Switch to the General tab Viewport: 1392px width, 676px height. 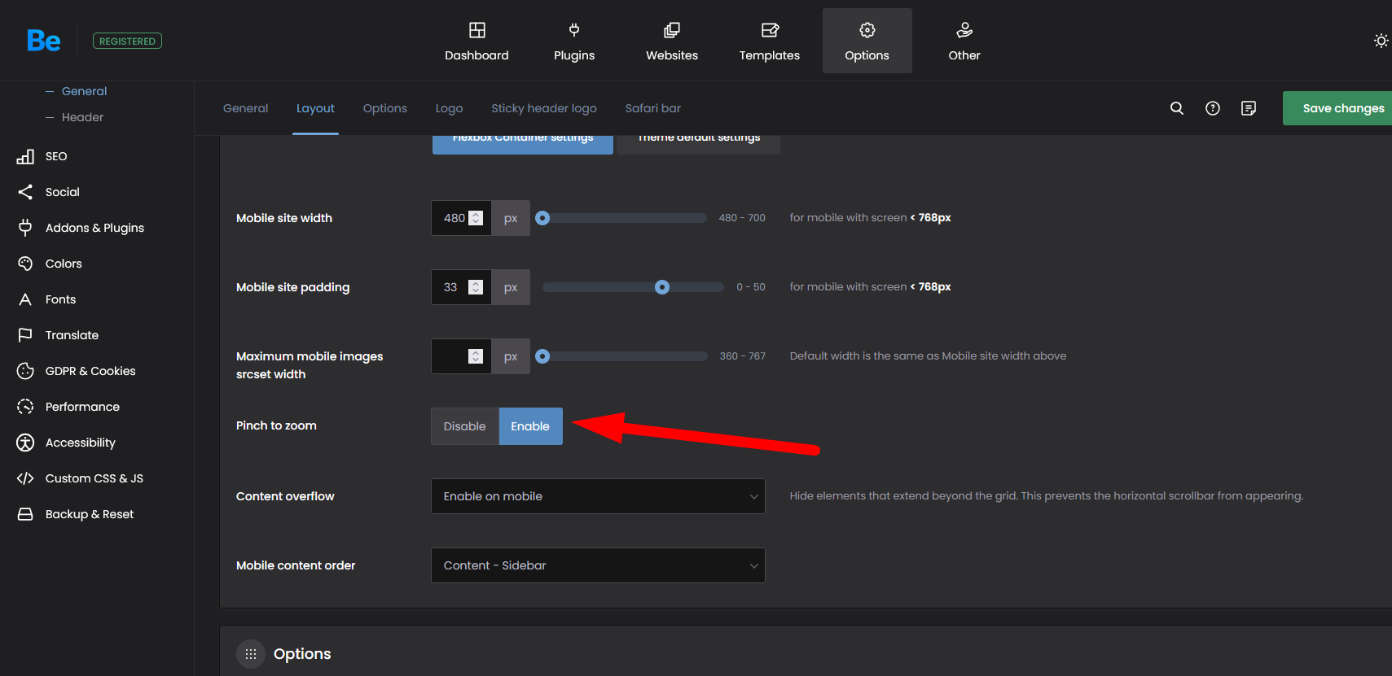245,108
